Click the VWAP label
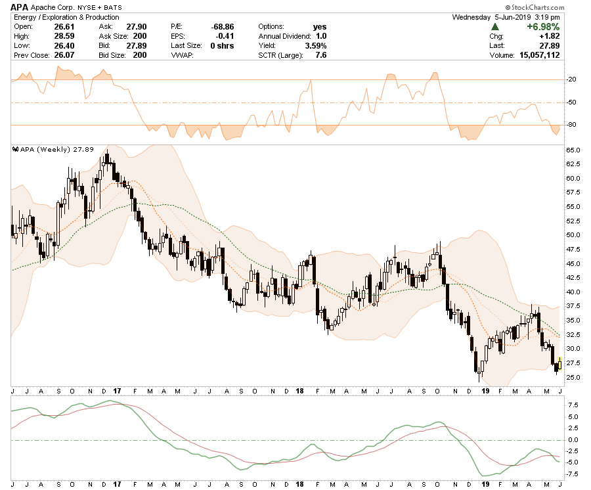Screen dimensions: 591x490 pyautogui.click(x=182, y=55)
